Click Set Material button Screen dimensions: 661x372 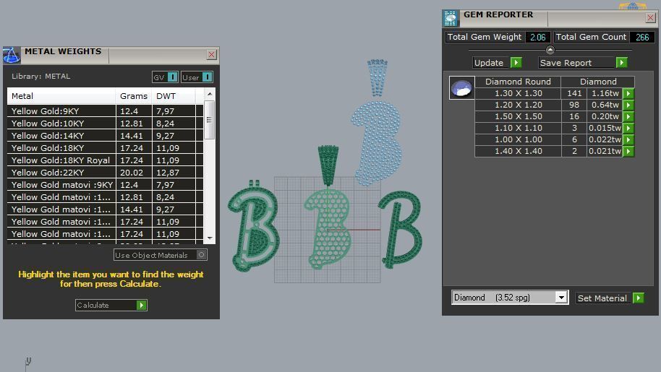610,298
